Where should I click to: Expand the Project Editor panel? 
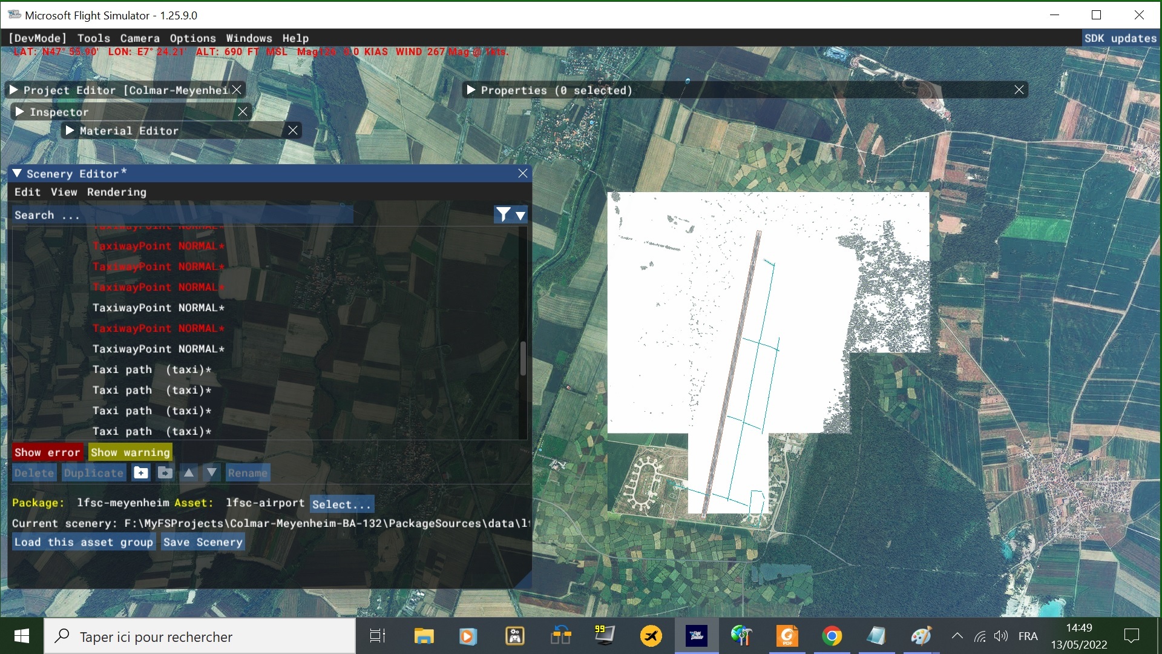[x=14, y=90]
